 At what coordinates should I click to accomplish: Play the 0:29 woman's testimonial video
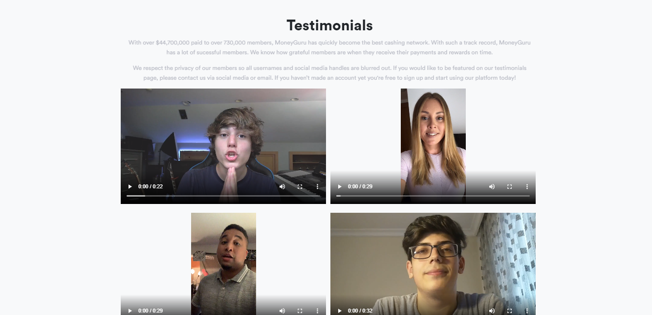(x=340, y=186)
